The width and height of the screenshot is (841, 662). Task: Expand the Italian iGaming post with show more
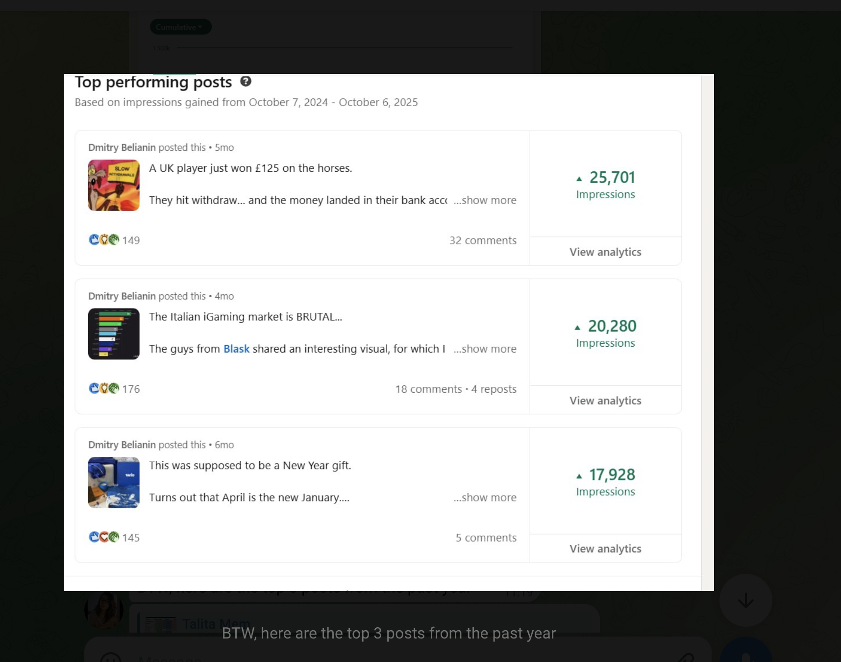pos(485,349)
